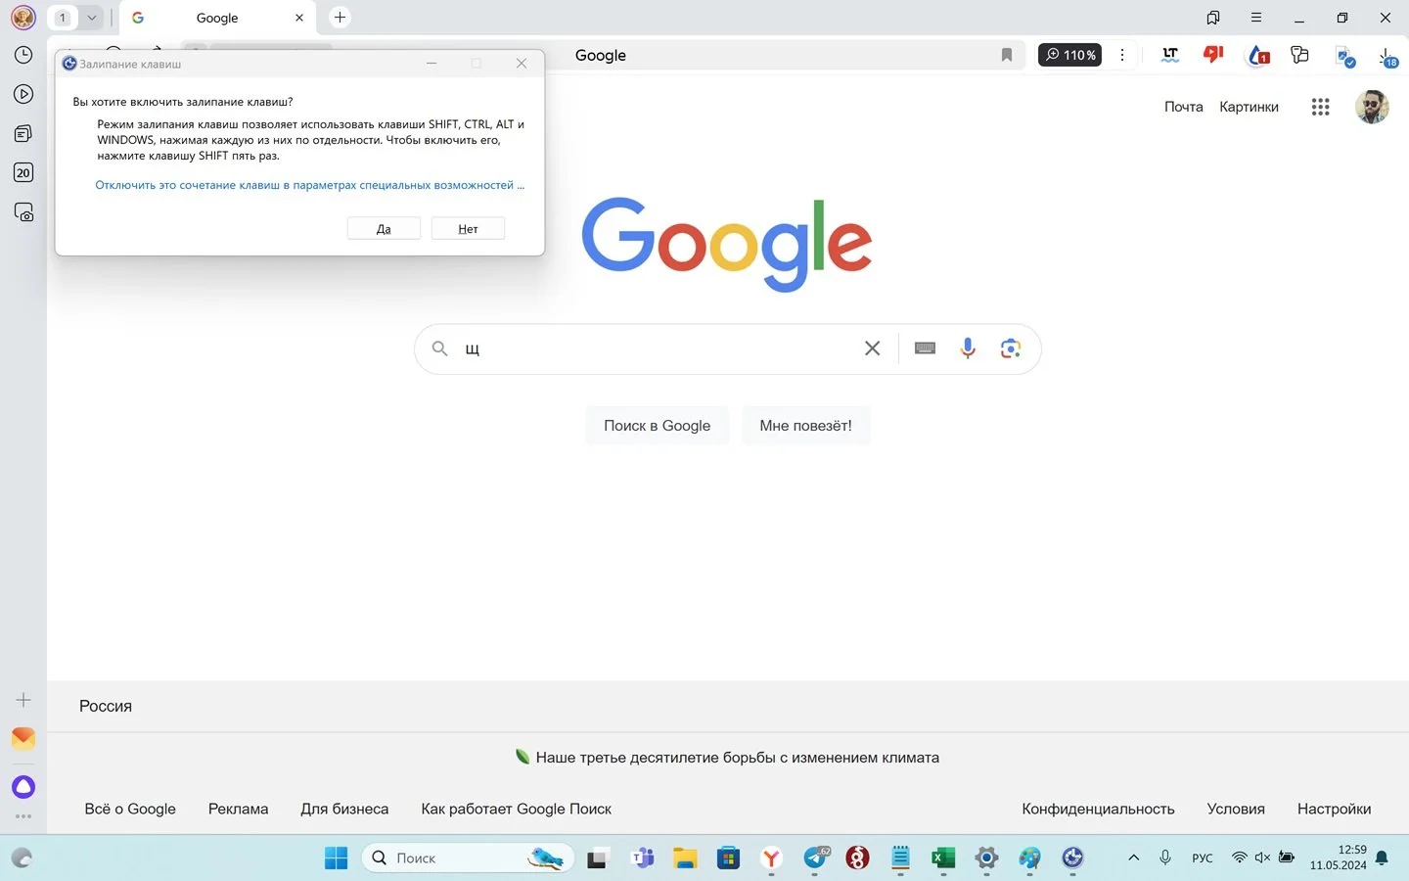Open the Реклама footer link
Image resolution: width=1409 pixels, height=881 pixels.
coord(238,809)
